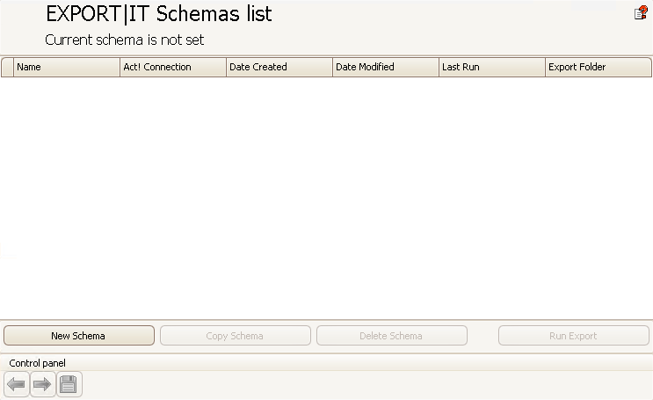Click the Control panel label
This screenshot has height=400, width=653.
[37, 363]
